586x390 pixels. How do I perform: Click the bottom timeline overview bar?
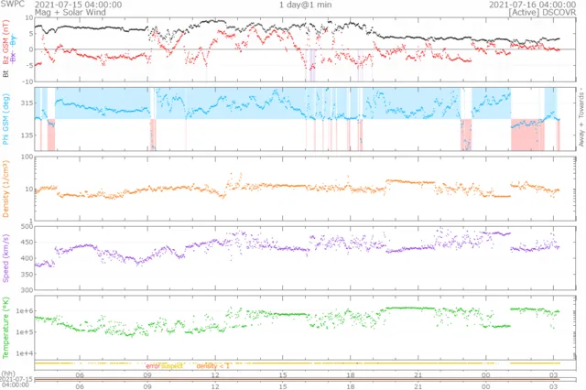302,381
